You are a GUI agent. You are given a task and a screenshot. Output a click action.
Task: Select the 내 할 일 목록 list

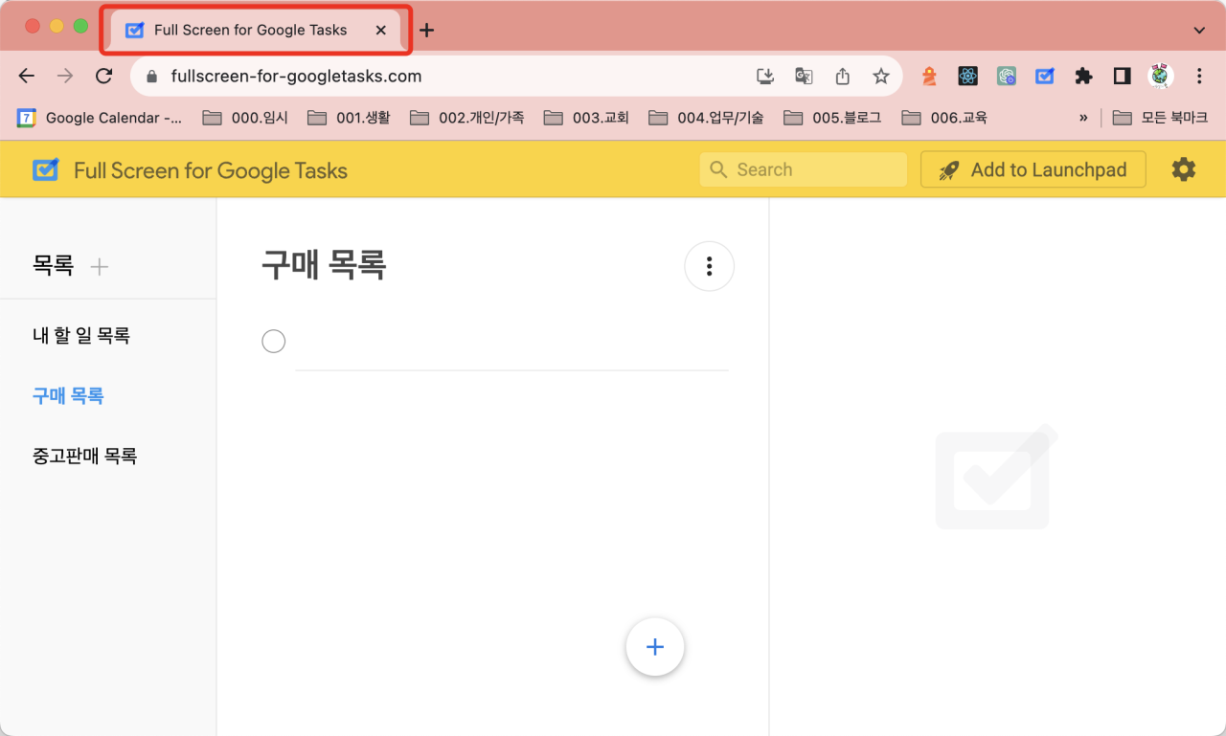81,335
